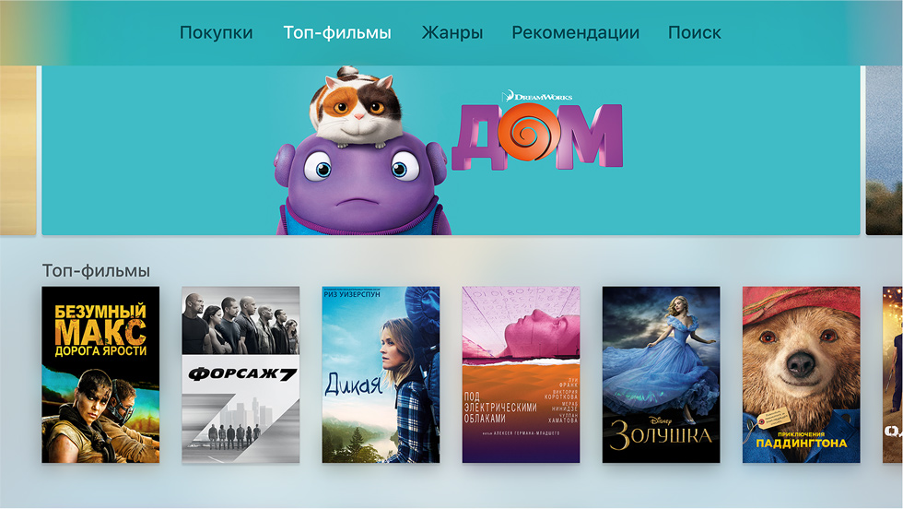This screenshot has width=903, height=509.
Task: Open the Форсаж 7 movie poster
Action: pyautogui.click(x=240, y=374)
